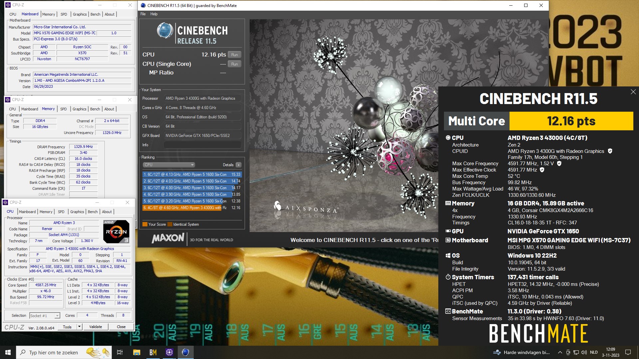
Task: Open BenchMate from the taskbar
Action: (153, 352)
